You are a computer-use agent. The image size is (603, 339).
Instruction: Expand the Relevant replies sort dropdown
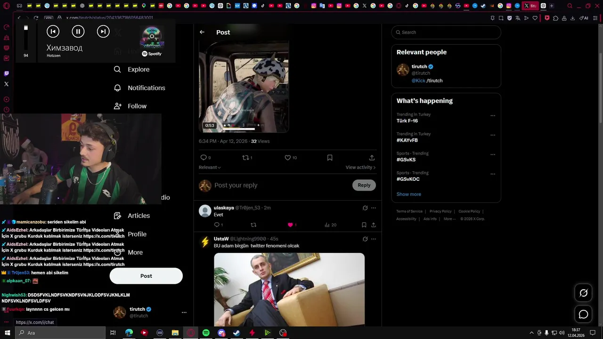click(x=210, y=167)
